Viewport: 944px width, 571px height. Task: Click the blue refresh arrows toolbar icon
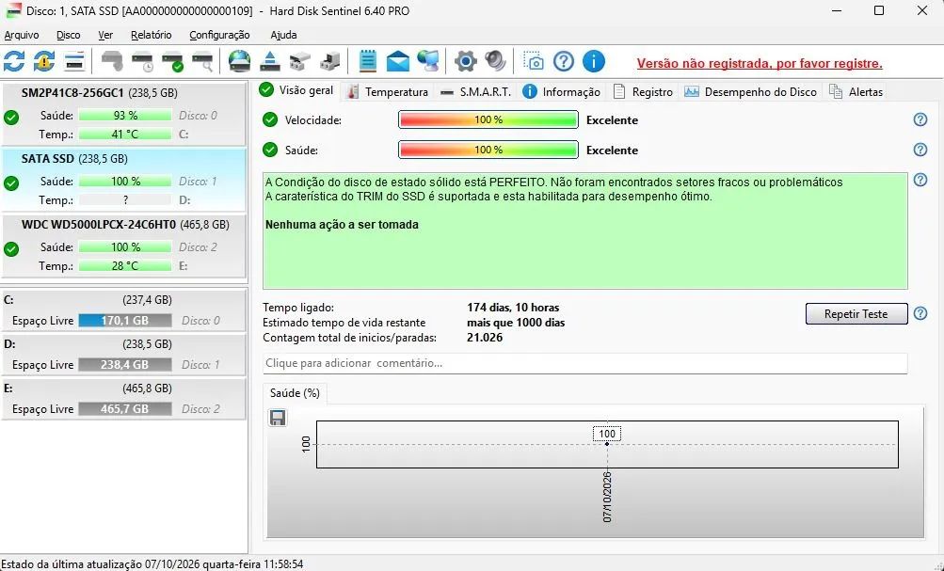(14, 61)
